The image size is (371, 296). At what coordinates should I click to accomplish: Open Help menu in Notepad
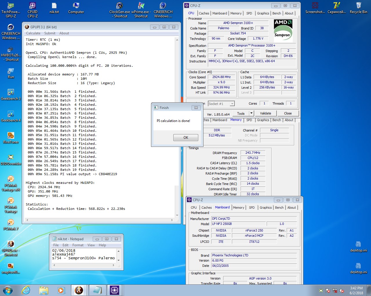coord(102,245)
